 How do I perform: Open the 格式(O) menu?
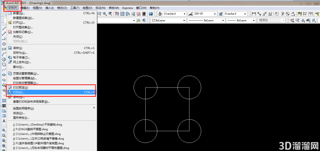[x=62, y=8]
